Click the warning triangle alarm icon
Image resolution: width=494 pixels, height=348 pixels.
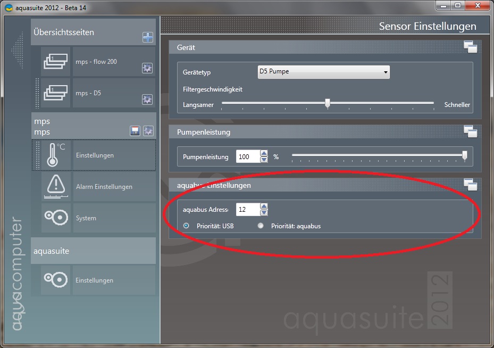tap(56, 186)
